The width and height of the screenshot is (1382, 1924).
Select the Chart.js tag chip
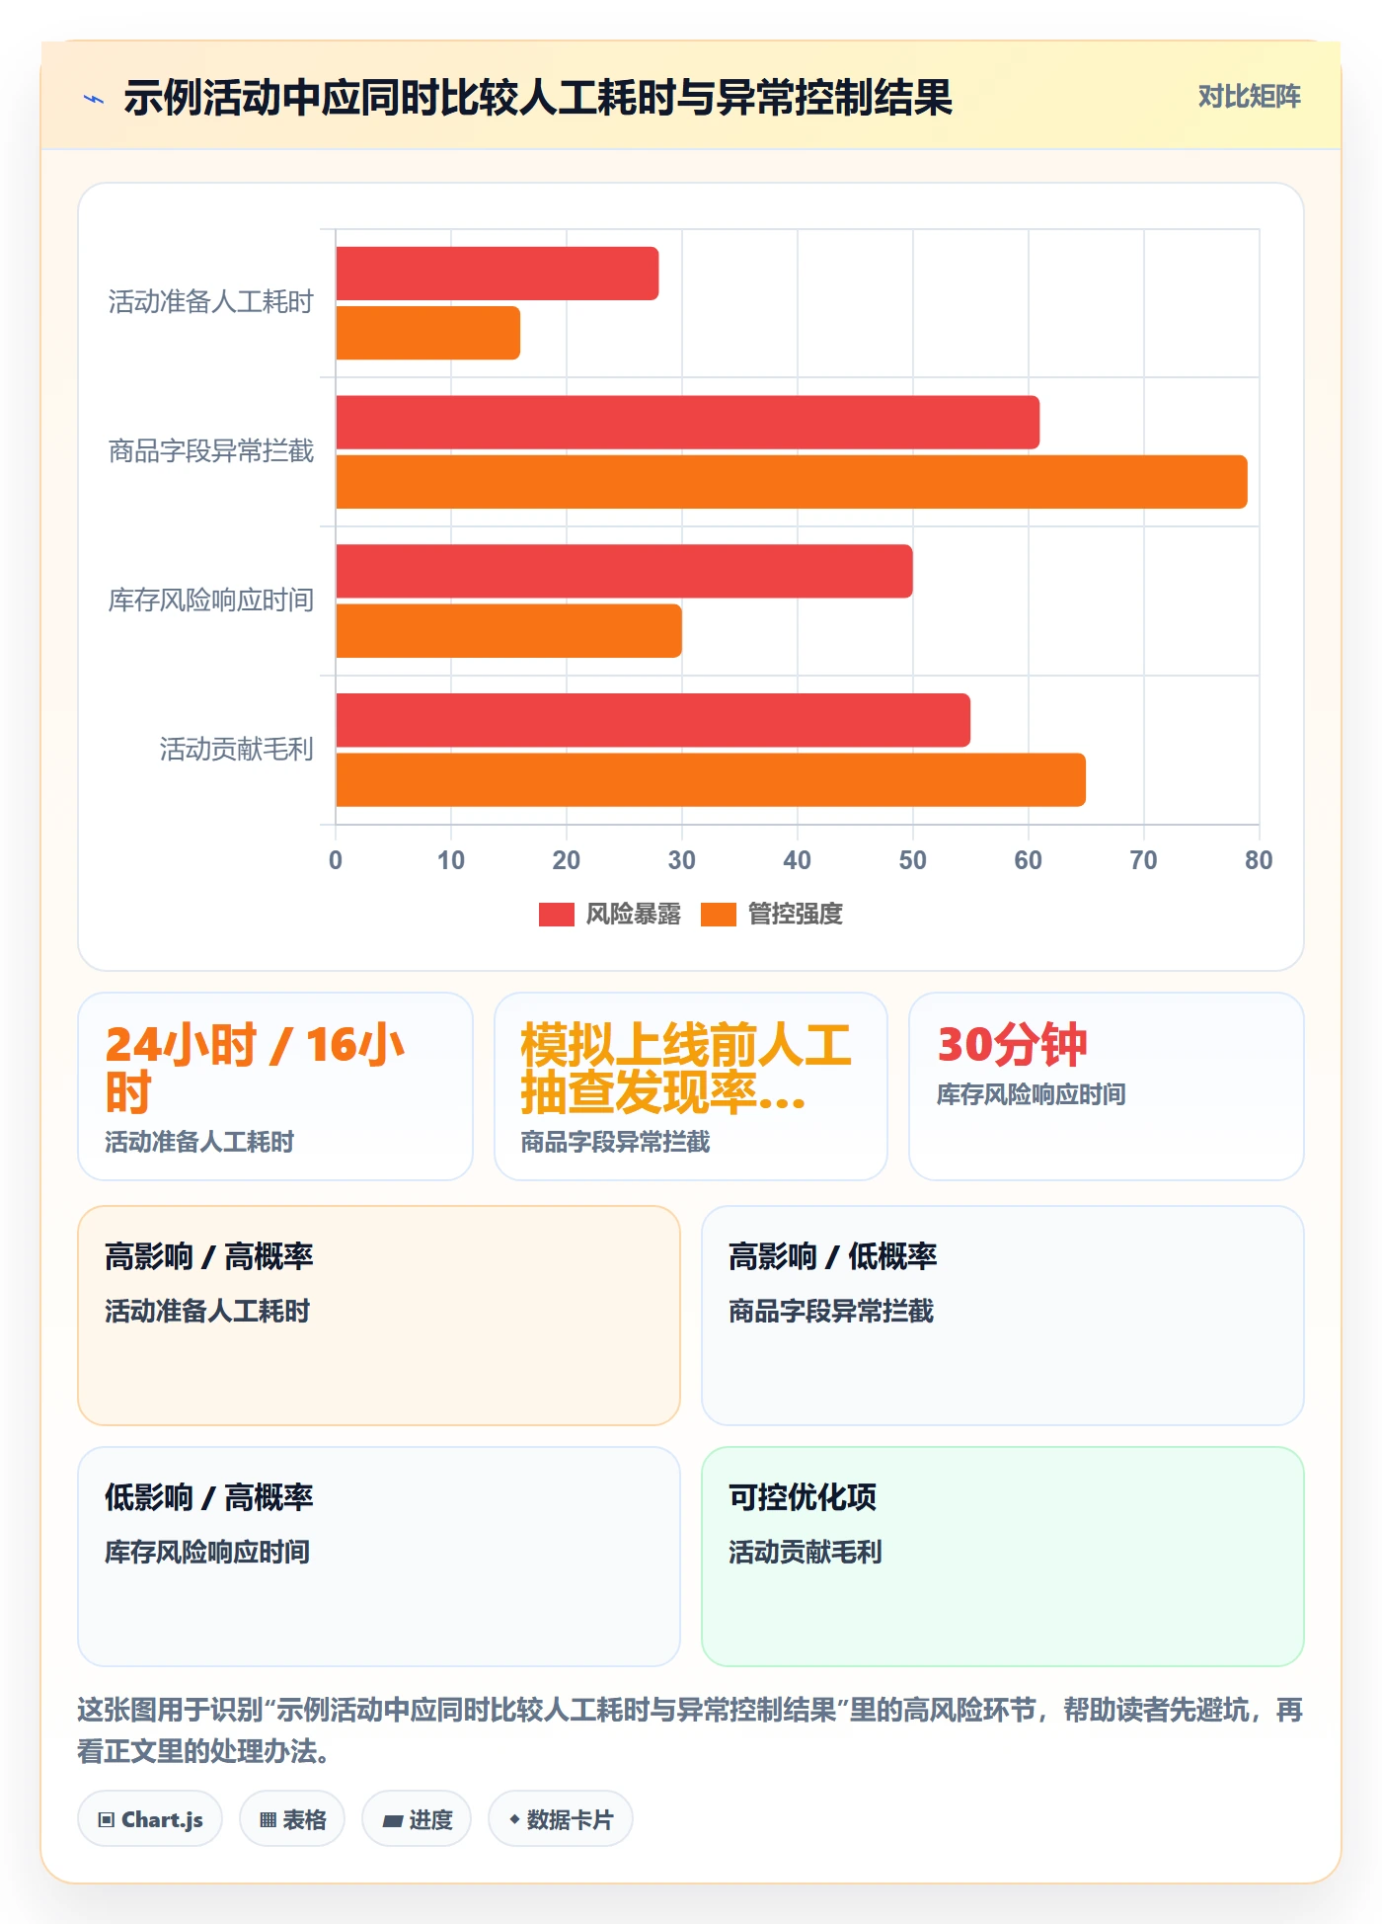[150, 1818]
